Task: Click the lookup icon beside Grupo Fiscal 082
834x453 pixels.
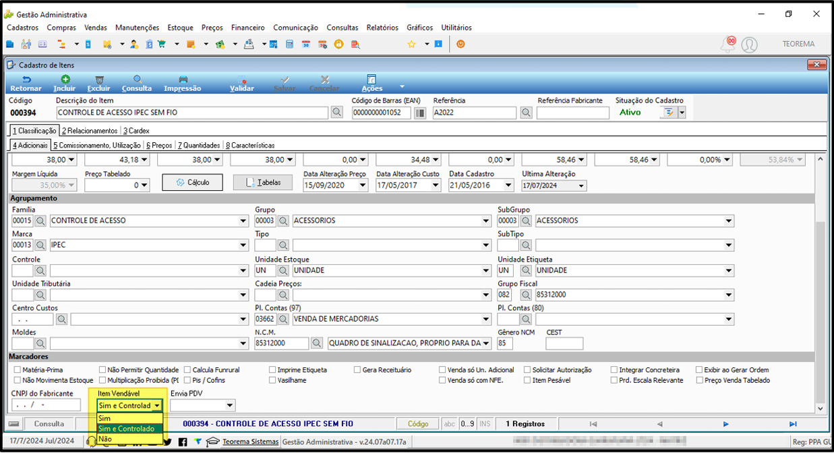Action: pos(525,295)
